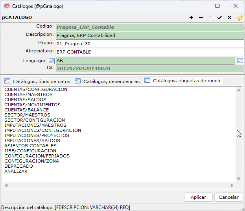
Task: Click the CUENTAS/SALDOS entry
Action: [x=25, y=100]
